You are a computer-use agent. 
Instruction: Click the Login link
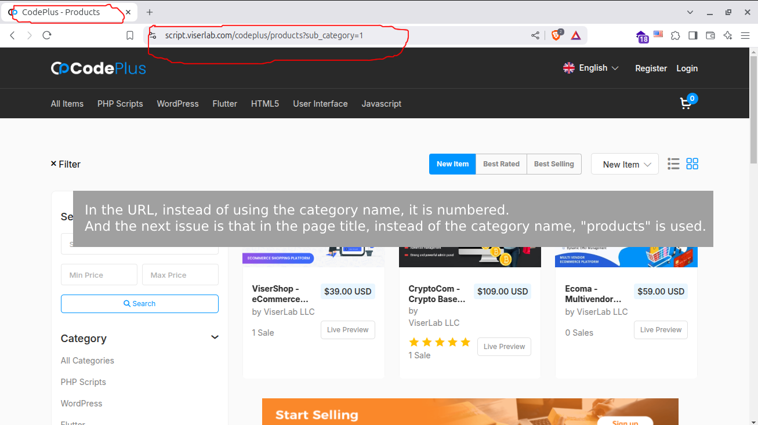[687, 68]
